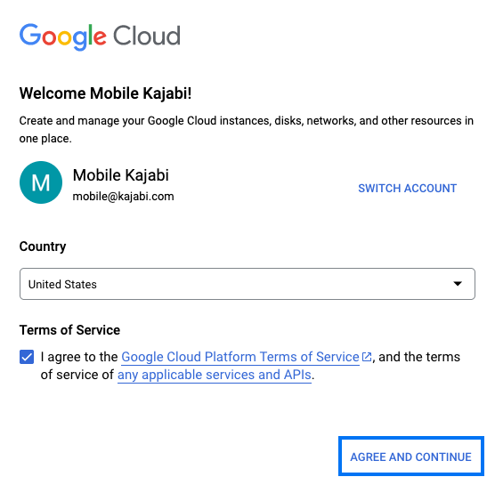Click the 'Create and manage' description text
This screenshot has width=495, height=485.
[247, 129]
